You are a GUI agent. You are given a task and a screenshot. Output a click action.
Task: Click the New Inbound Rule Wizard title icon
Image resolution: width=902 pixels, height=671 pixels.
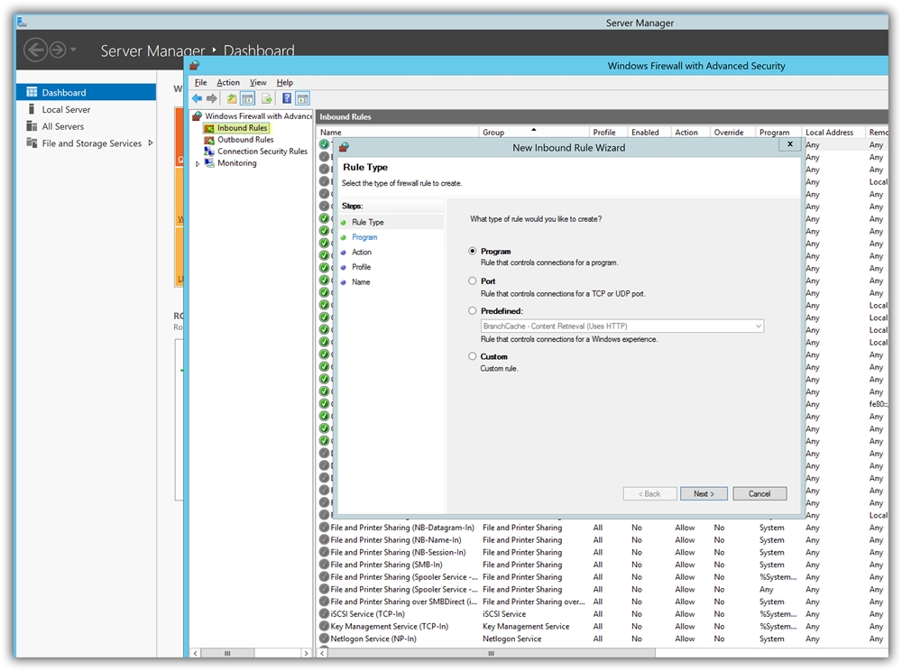[x=344, y=147]
